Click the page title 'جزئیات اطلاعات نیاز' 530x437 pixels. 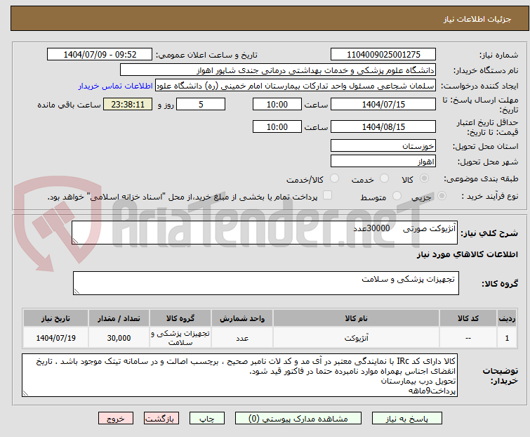[x=477, y=19]
